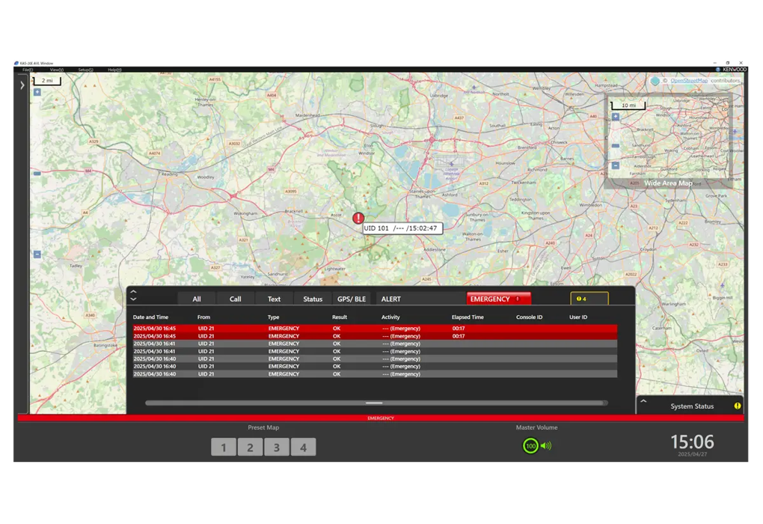This screenshot has width=763, height=524.
Task: Open the Setup menu
Action: coord(85,70)
